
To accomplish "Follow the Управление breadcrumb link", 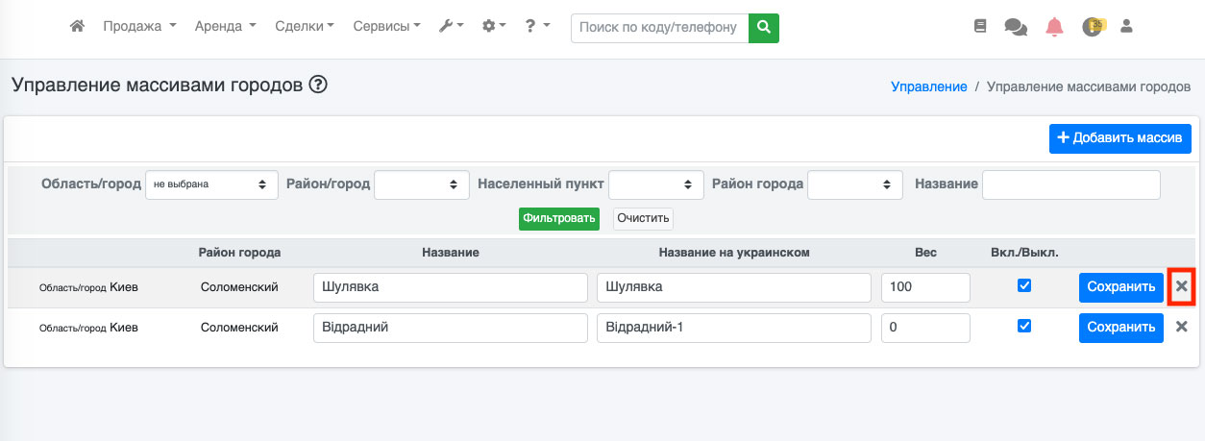I will click(928, 86).
